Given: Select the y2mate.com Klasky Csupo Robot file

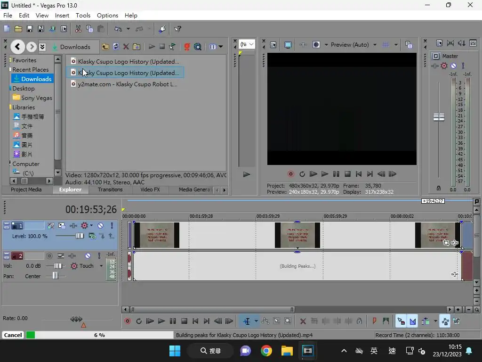Looking at the screenshot, I should pyautogui.click(x=124, y=84).
